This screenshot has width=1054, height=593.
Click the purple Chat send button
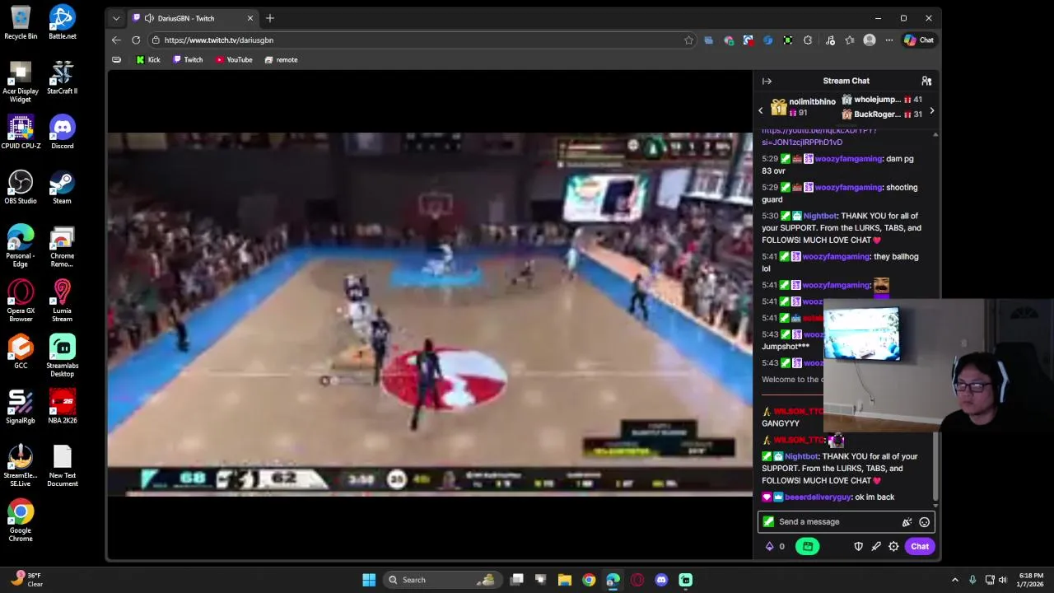click(x=920, y=546)
